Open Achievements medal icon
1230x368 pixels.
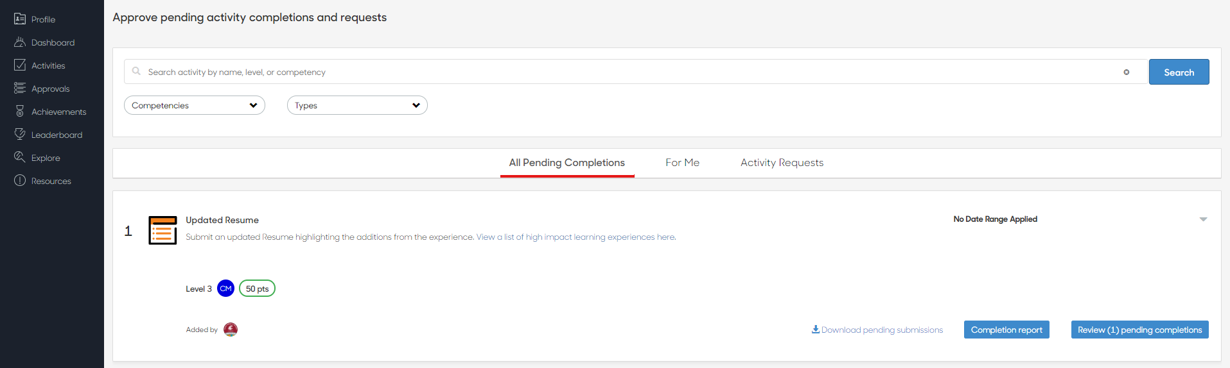(20, 112)
